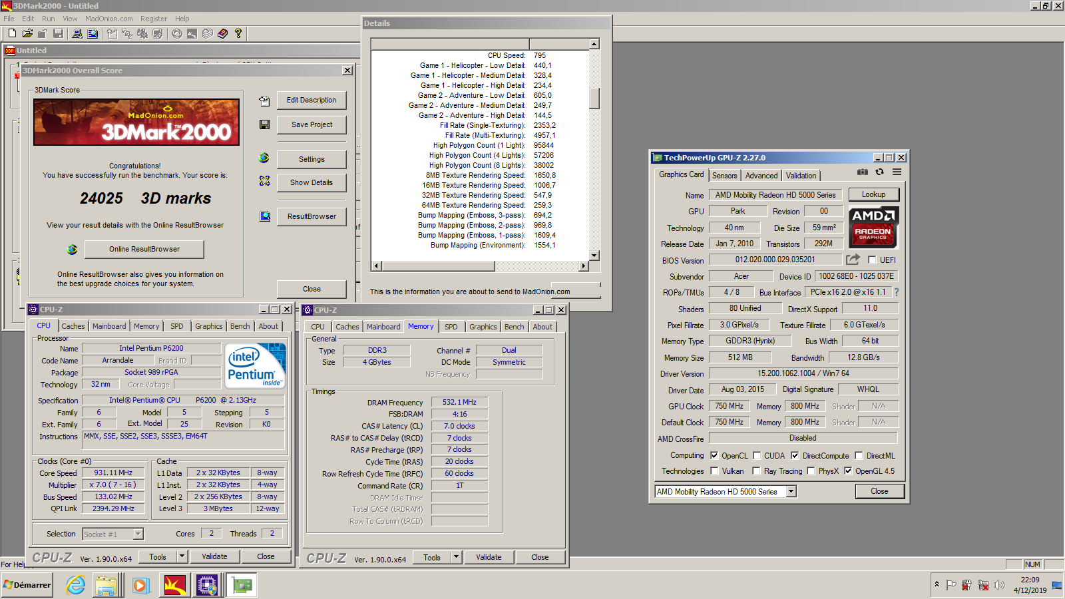This screenshot has width=1065, height=599.
Task: Toggle the Ray Tracing checkbox
Action: (756, 471)
